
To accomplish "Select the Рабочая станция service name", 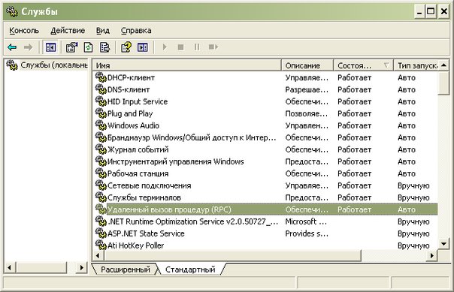I will point(138,173).
